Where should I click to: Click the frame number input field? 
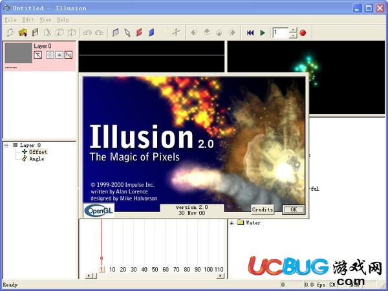pyautogui.click(x=281, y=32)
